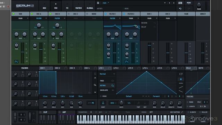Open BUS 1 routing dropdown

point(150,18)
